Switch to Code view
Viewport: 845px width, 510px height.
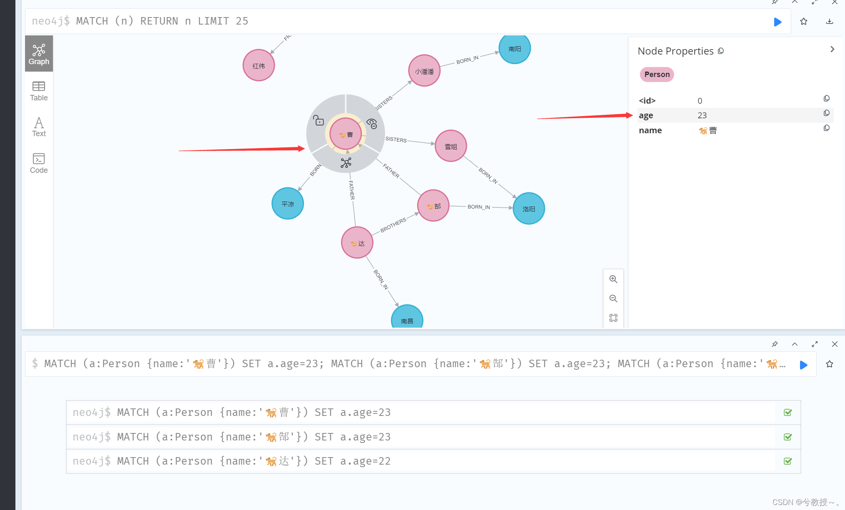pyautogui.click(x=39, y=163)
